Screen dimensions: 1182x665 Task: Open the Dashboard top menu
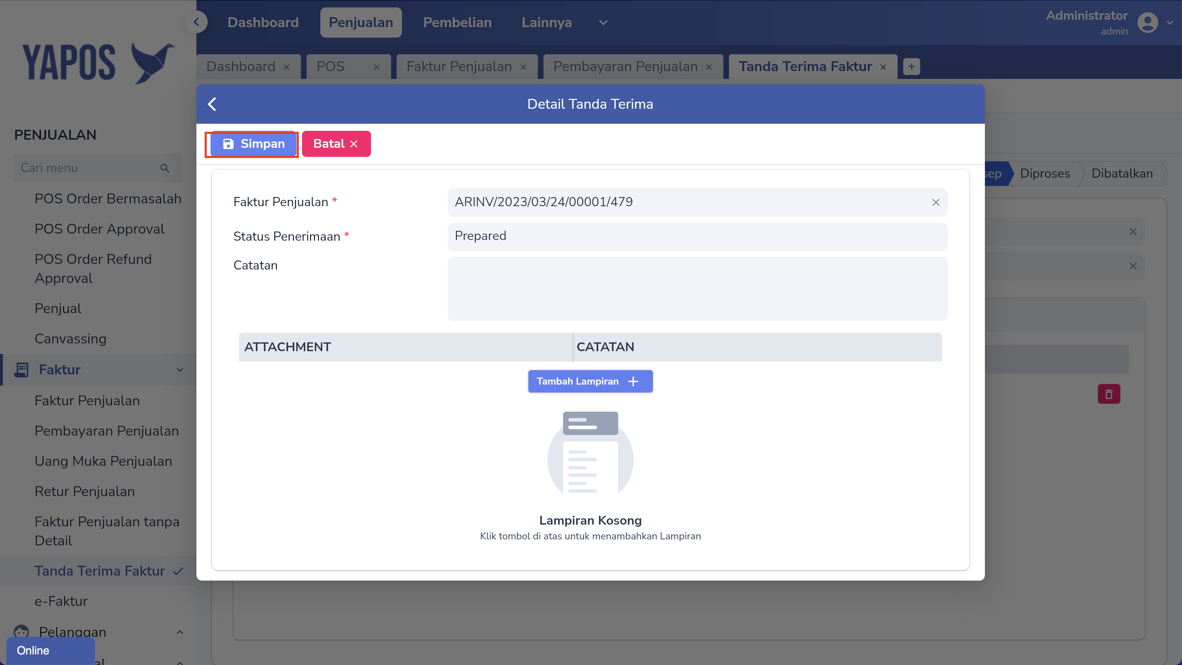click(263, 23)
